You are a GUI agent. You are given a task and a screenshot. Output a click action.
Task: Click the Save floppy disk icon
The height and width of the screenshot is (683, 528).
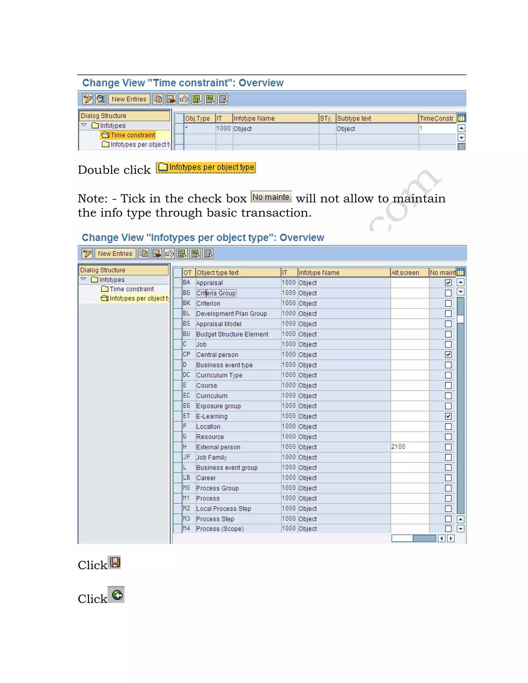pyautogui.click(x=115, y=562)
